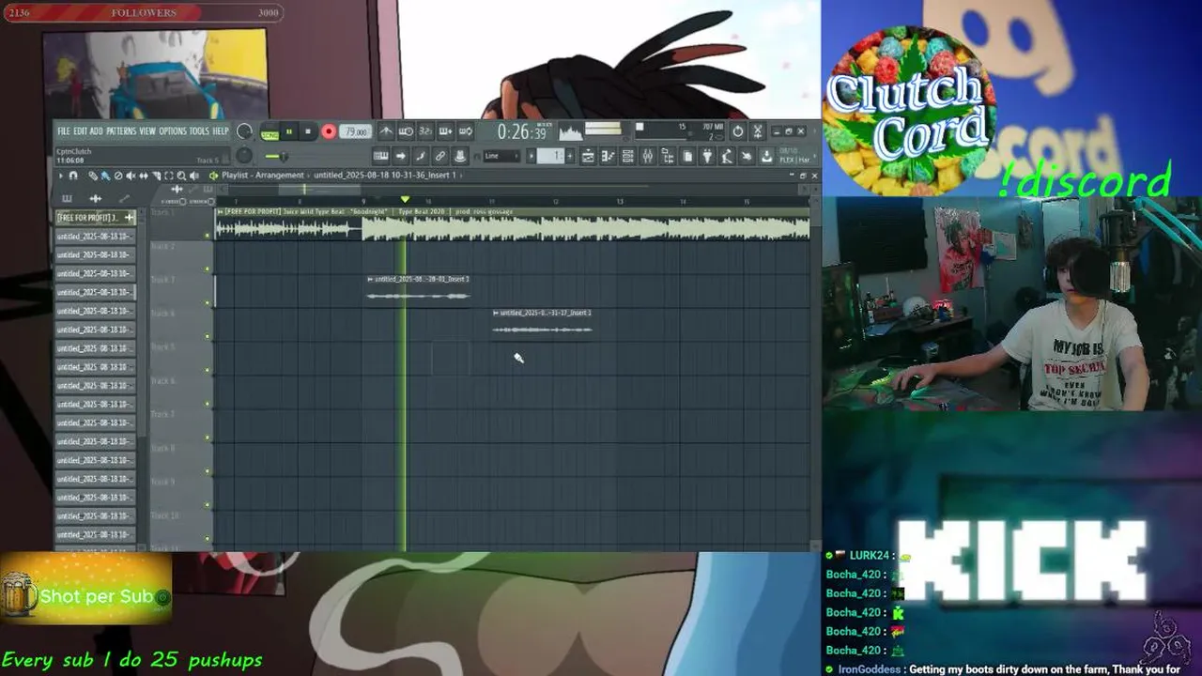
Task: Select the Playlist slip tool
Action: click(144, 175)
